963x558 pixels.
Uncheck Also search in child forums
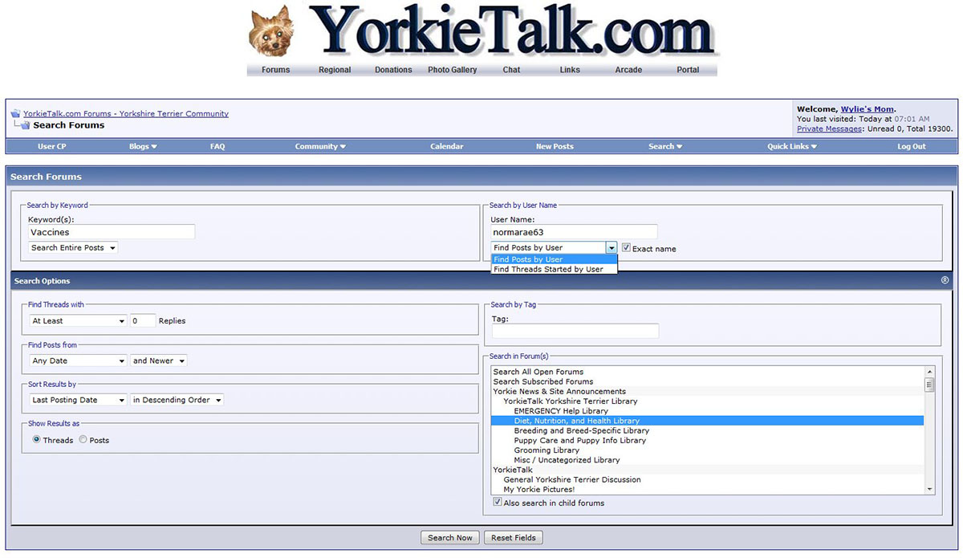498,503
